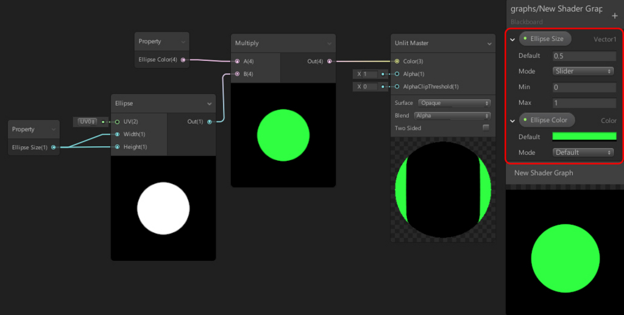Select the Unlit Master node title

coord(411,43)
